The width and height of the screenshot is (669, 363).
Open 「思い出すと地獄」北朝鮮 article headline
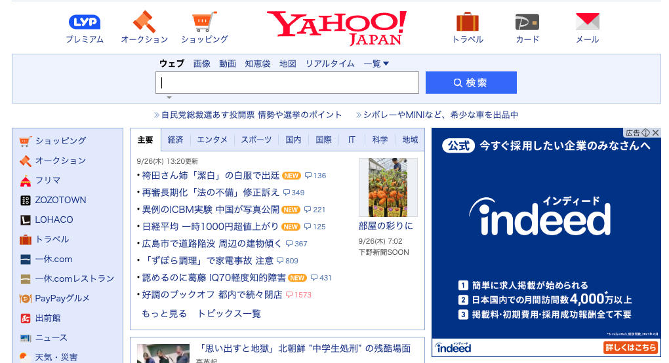304,349
